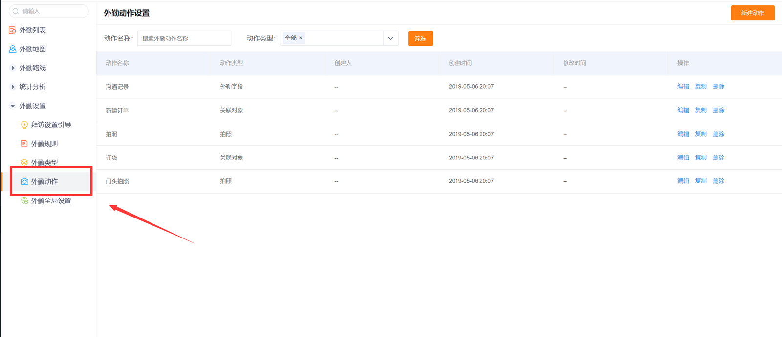Open 外勤全局设置 menu item

pyautogui.click(x=51, y=200)
